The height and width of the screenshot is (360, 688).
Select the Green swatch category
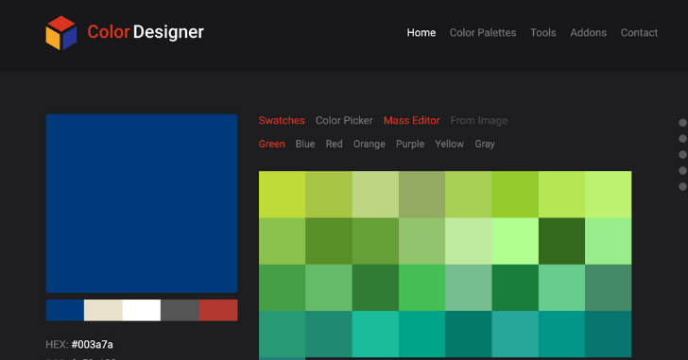pos(271,145)
